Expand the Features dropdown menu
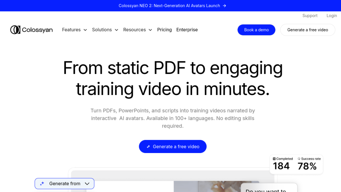This screenshot has width=341, height=192. pos(74,30)
